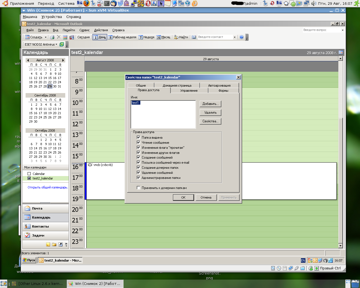Expand navigation pane configure buttons chevron
The image size is (360, 288).
[x=66, y=244]
